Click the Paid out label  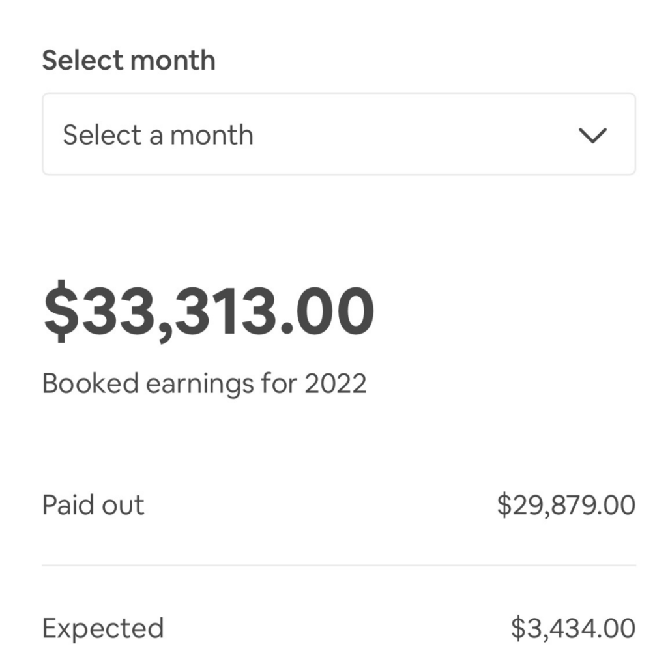coord(93,504)
